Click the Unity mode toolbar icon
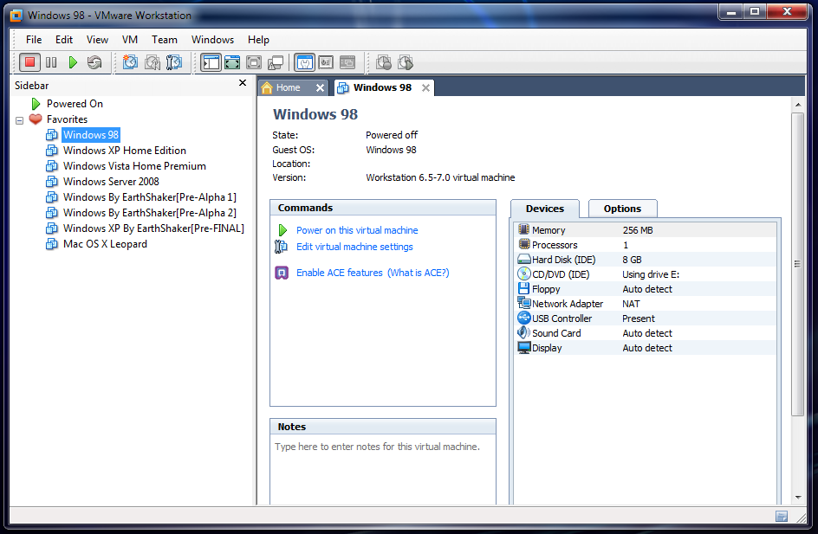Screen dimensions: 818x534 point(276,62)
